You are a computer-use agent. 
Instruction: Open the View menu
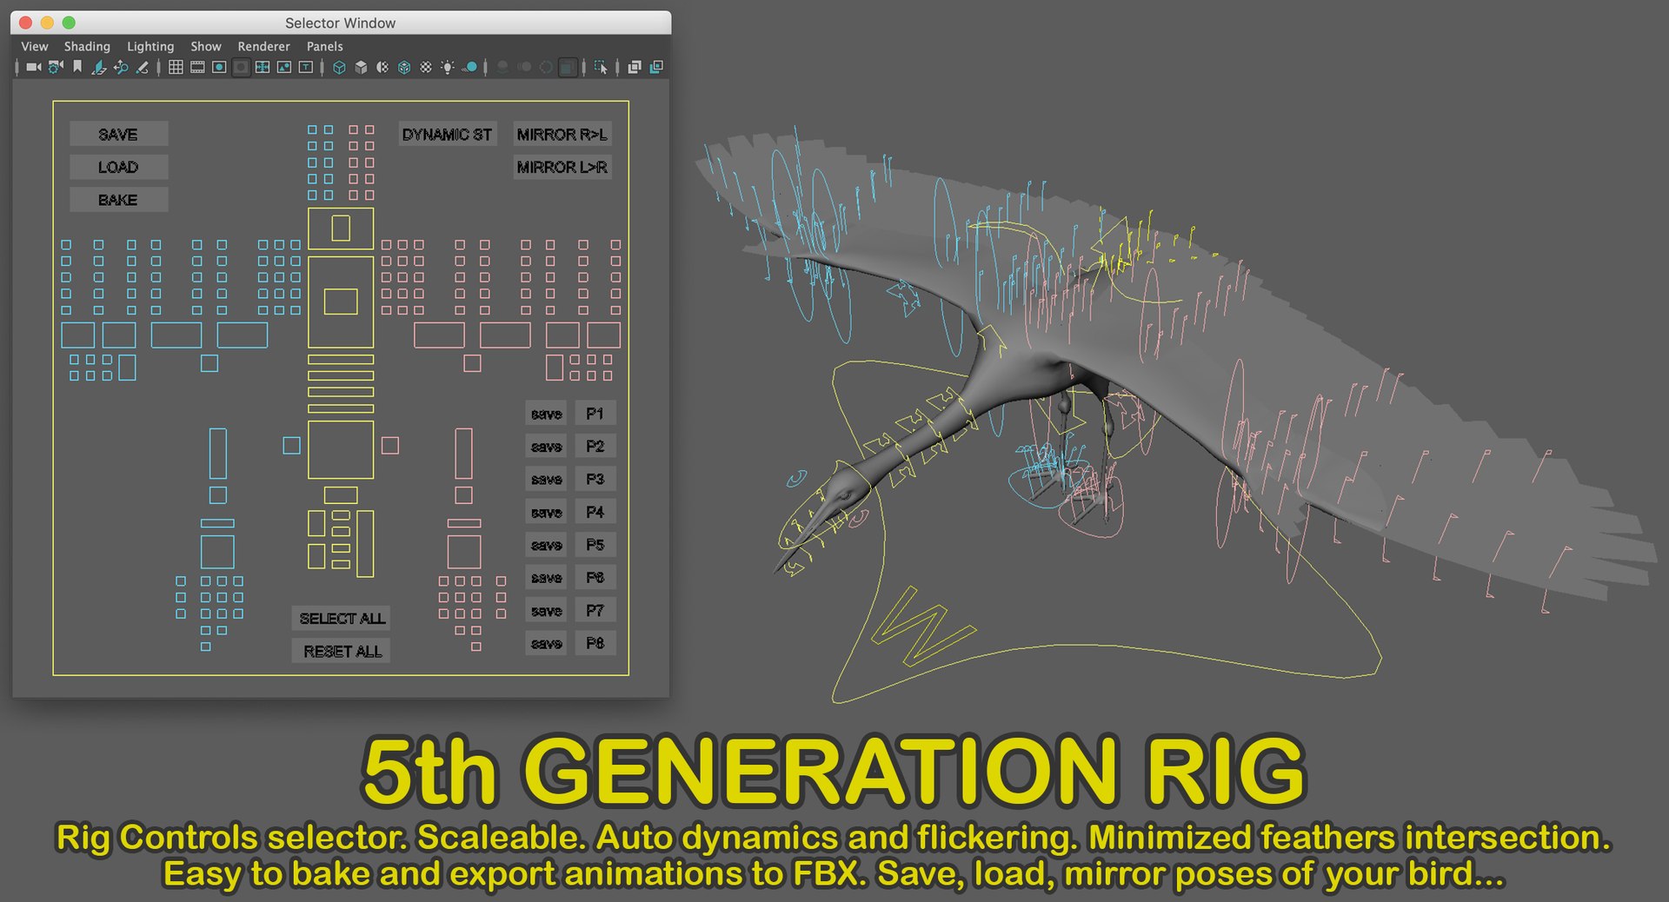coord(35,46)
